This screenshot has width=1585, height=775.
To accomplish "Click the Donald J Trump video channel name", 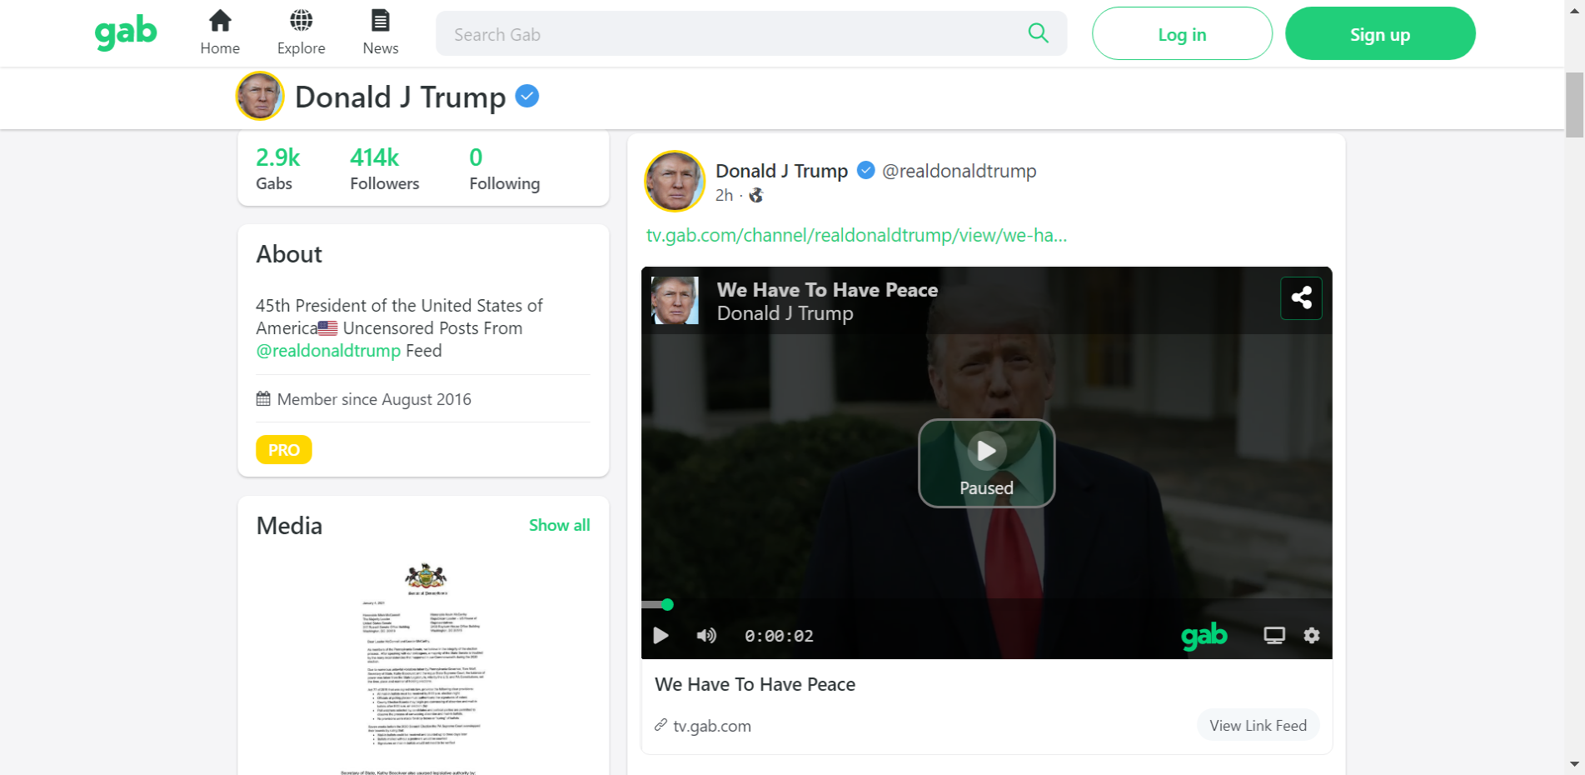I will pos(785,313).
